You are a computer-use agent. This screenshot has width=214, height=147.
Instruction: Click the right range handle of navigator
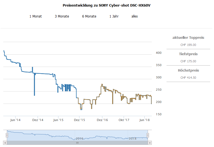pyautogui.click(x=148, y=135)
